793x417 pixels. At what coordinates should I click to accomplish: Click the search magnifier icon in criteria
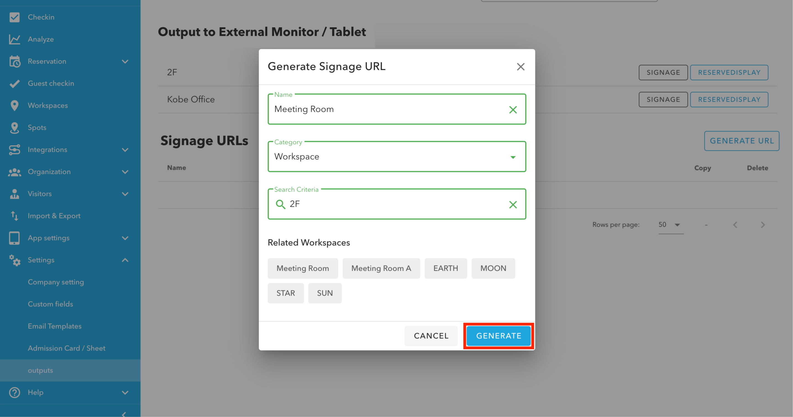pyautogui.click(x=280, y=204)
